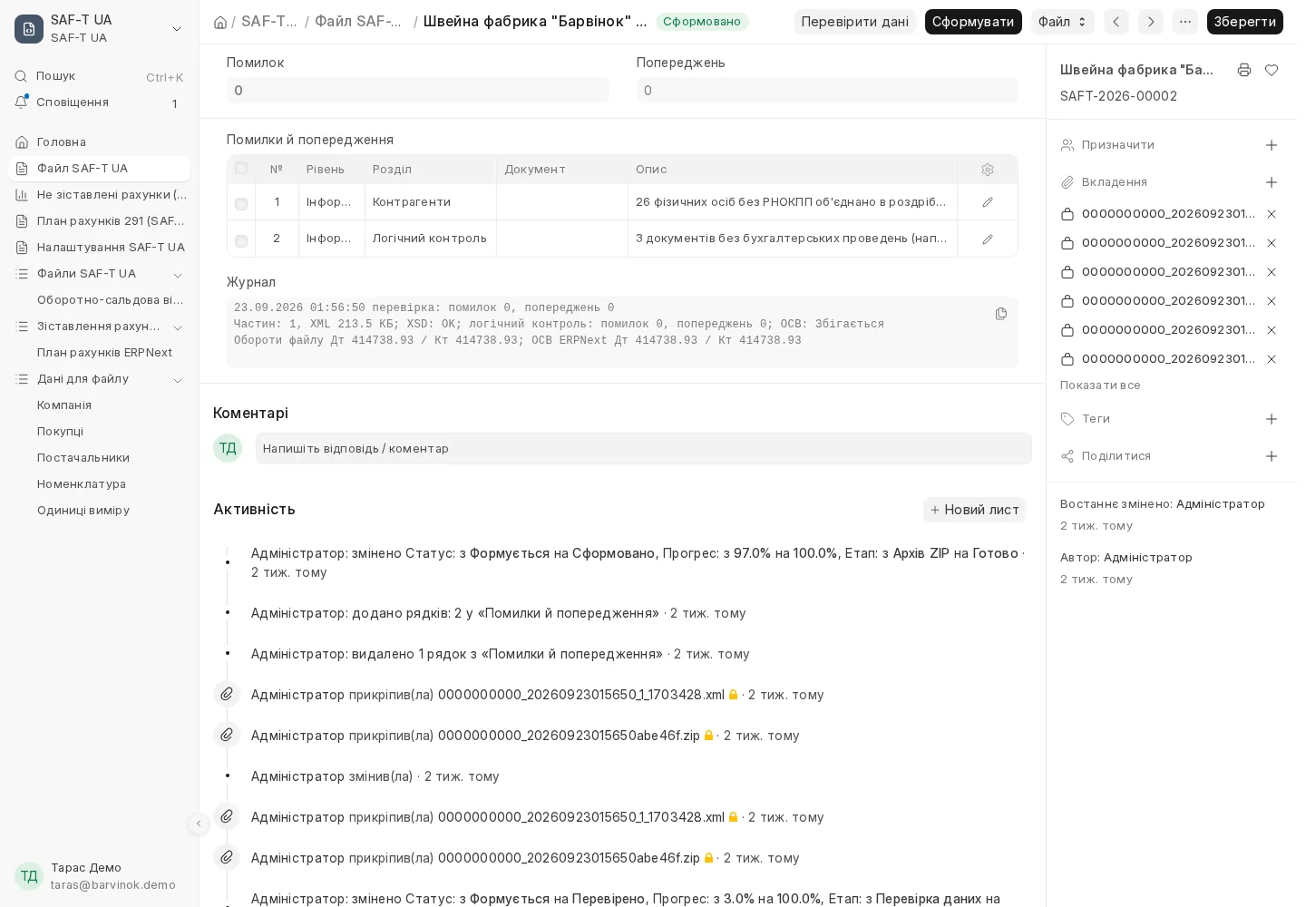Screen dimensions: 1306x907
Task: Click Перевірити дані button
Action: pyautogui.click(x=855, y=22)
